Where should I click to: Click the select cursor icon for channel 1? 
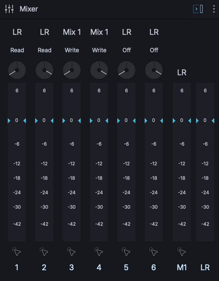[17, 252]
